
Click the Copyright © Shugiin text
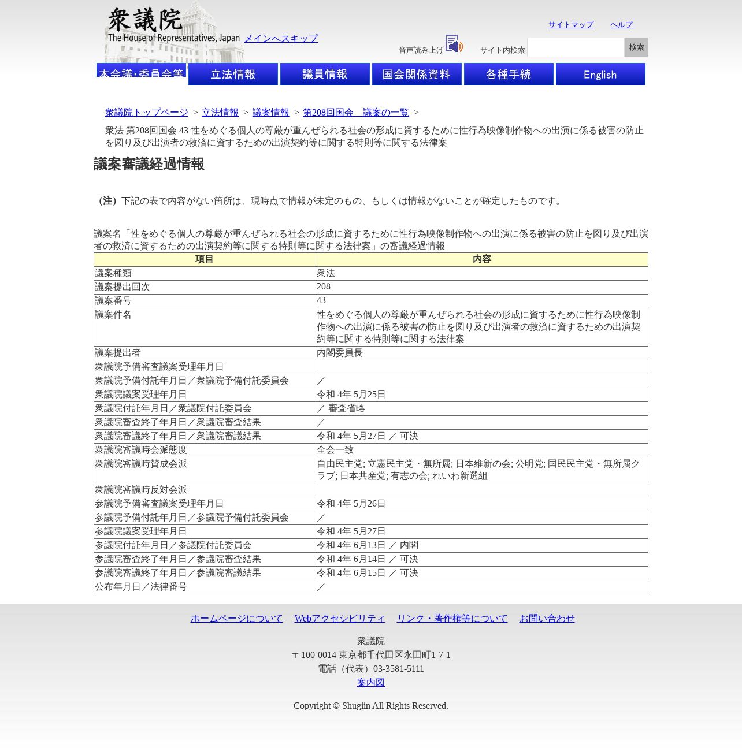coord(371,706)
